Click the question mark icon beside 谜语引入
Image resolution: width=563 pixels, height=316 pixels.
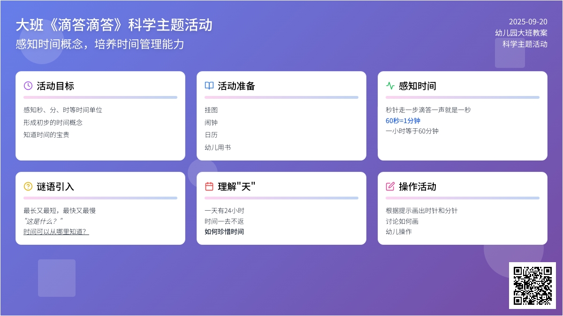point(28,186)
